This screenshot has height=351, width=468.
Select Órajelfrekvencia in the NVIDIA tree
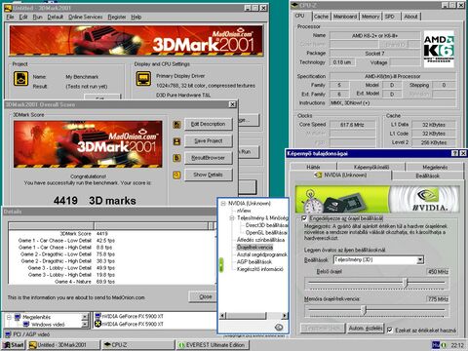(254, 247)
